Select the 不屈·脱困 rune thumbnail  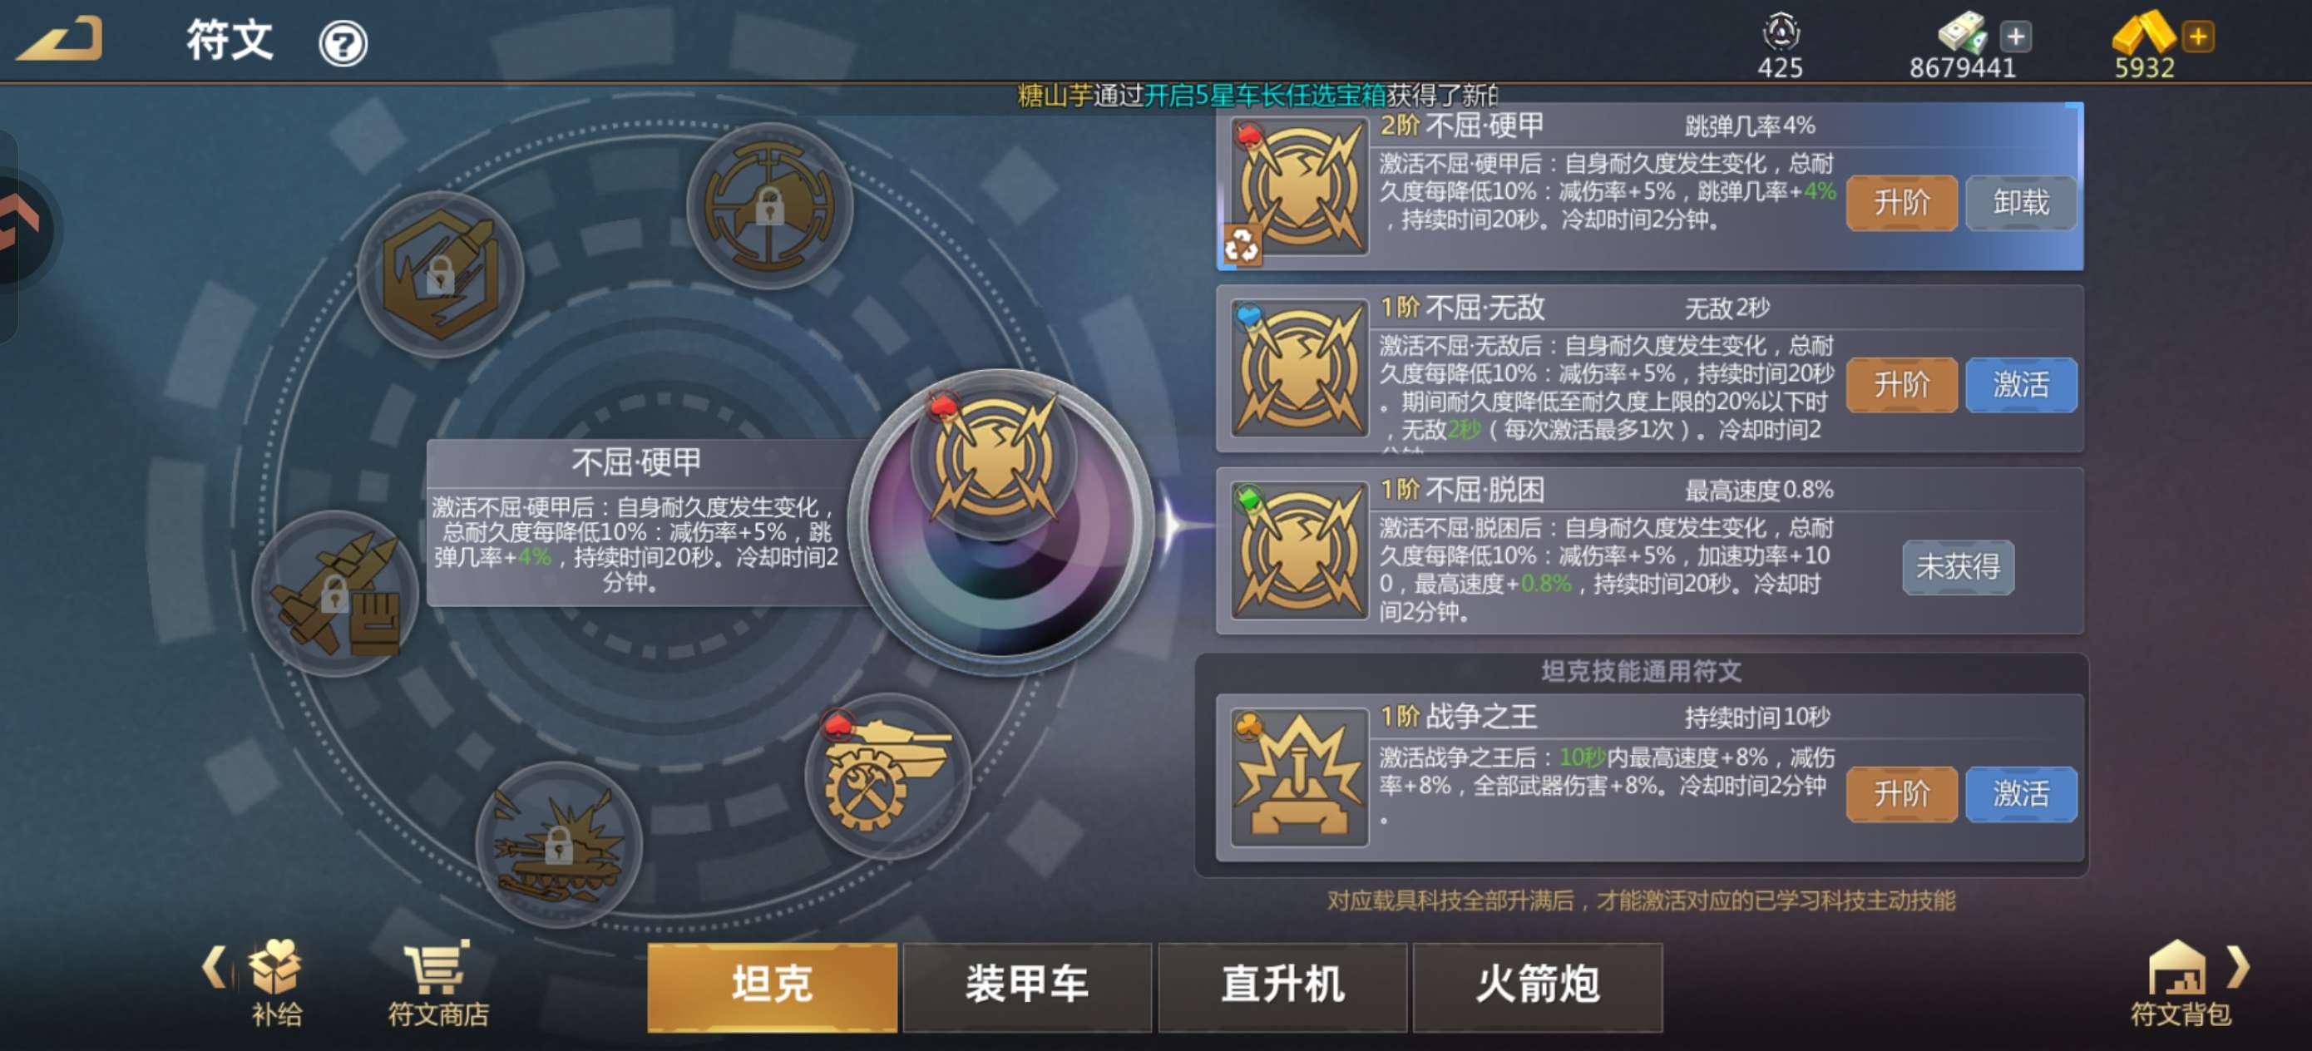(1299, 551)
